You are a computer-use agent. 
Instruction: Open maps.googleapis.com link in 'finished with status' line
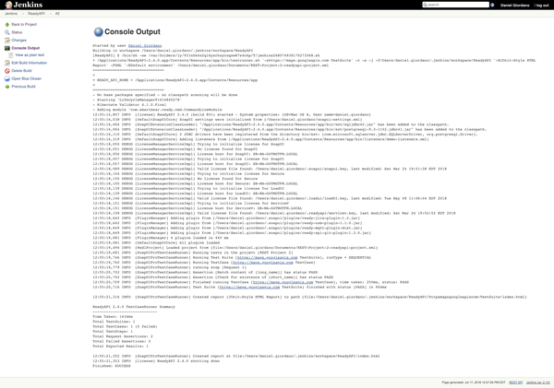click(249, 288)
